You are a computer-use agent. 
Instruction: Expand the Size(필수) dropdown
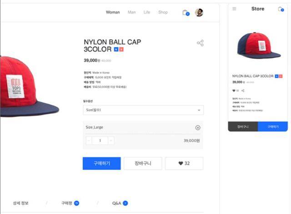point(143,110)
